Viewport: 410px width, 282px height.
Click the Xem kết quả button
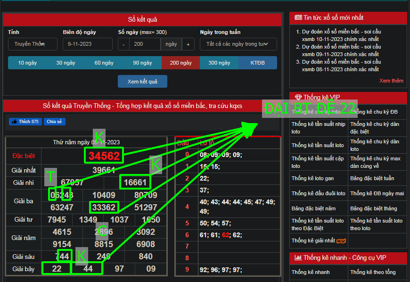(x=142, y=82)
